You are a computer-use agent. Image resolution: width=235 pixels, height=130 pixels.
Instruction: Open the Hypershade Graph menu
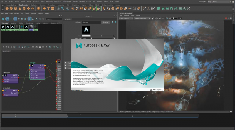(x=27, y=13)
